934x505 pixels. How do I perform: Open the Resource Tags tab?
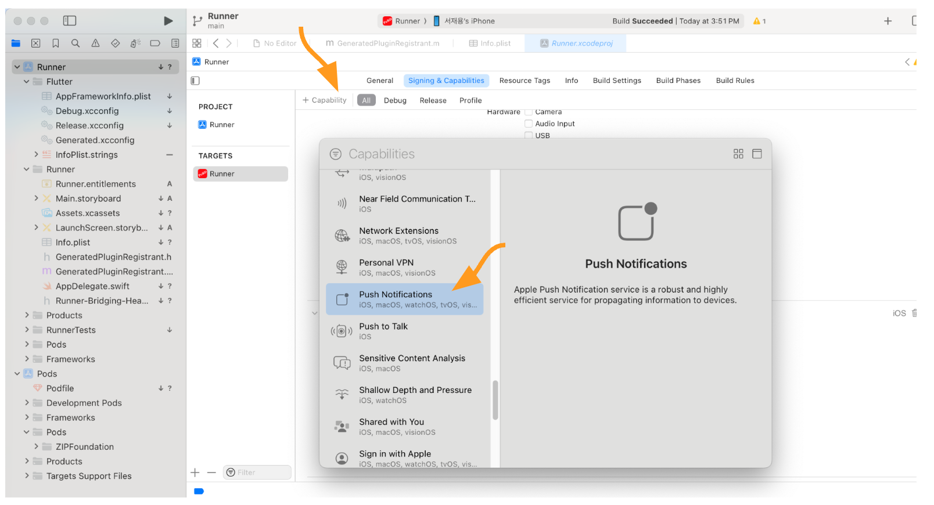coord(525,81)
